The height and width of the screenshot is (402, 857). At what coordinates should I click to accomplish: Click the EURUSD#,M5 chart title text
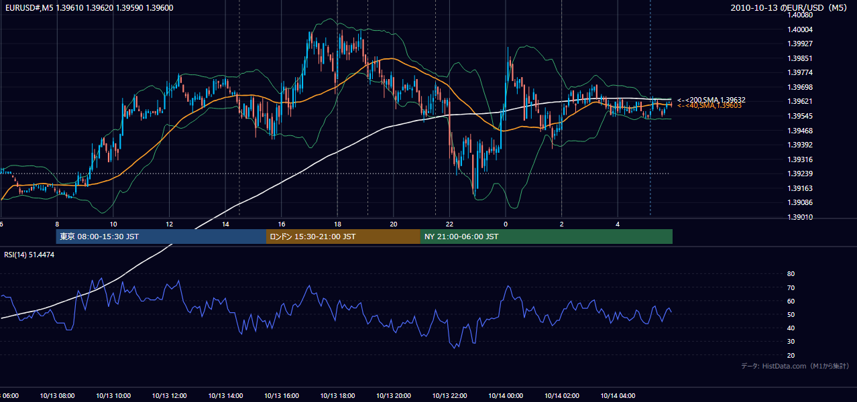click(x=89, y=7)
